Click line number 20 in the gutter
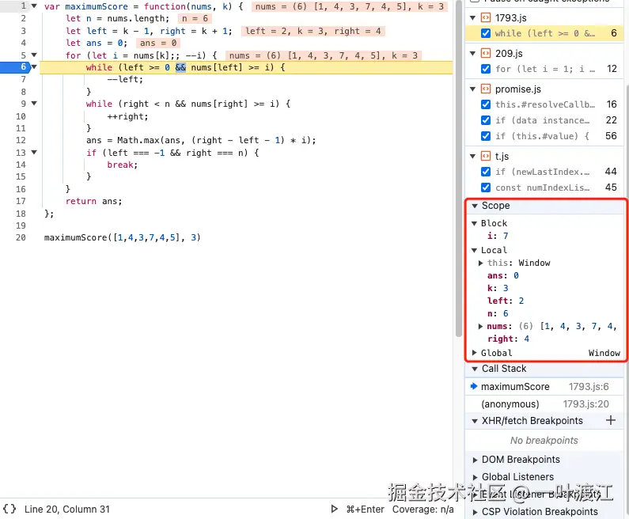This screenshot has width=629, height=519. pyautogui.click(x=21, y=238)
